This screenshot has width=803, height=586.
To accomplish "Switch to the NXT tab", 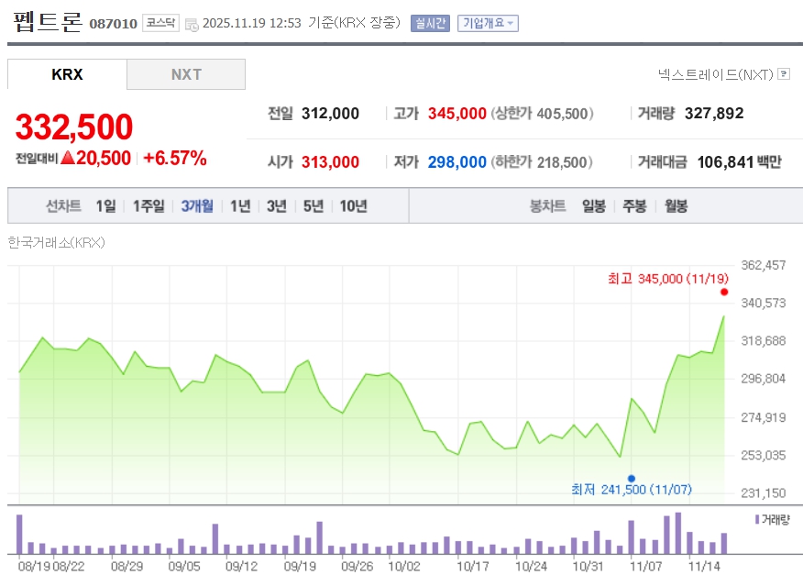I will pos(186,74).
